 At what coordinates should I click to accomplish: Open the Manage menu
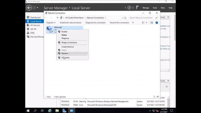point(146,8)
